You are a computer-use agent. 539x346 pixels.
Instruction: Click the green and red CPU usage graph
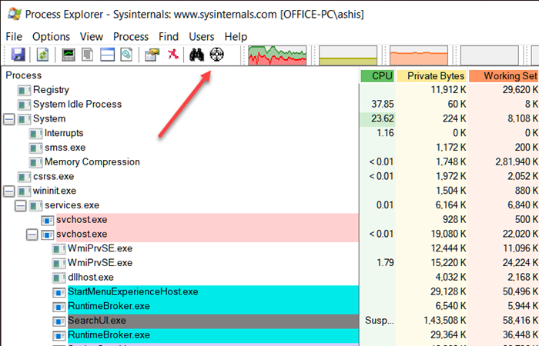point(277,55)
